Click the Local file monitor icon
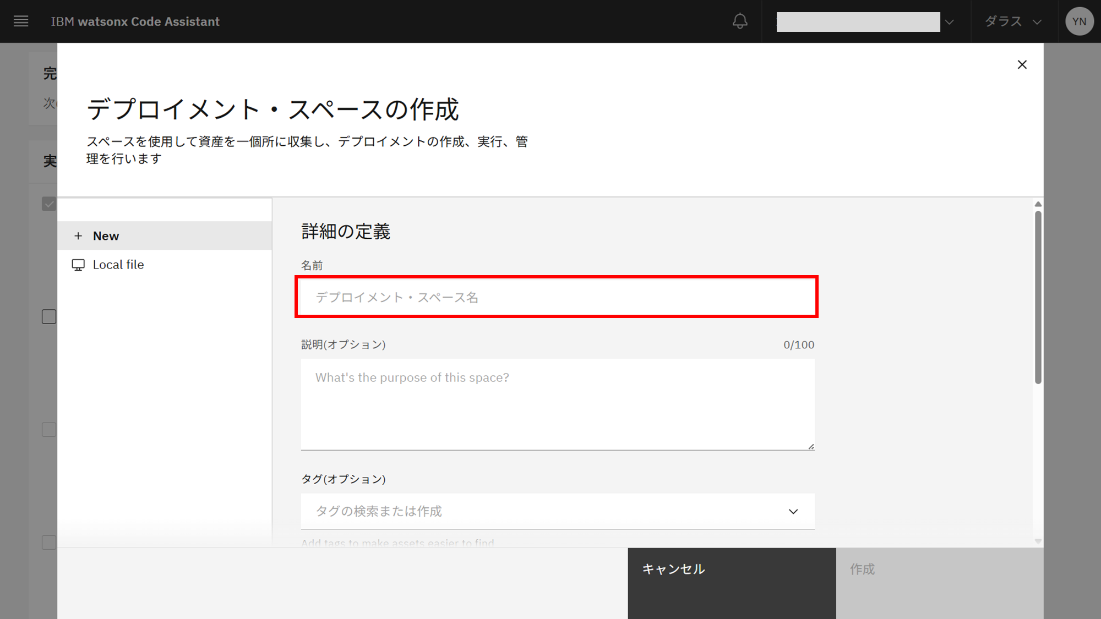The height and width of the screenshot is (619, 1101). pos(78,265)
